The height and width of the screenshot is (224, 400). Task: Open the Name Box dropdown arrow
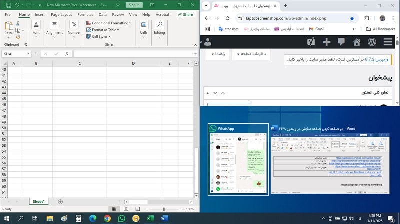click(x=28, y=54)
